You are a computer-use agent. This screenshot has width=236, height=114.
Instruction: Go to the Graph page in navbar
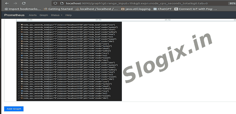pos(44,15)
